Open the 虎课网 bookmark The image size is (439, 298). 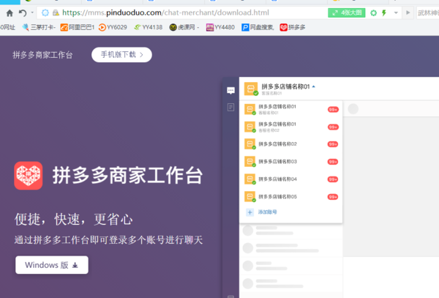[x=184, y=27]
